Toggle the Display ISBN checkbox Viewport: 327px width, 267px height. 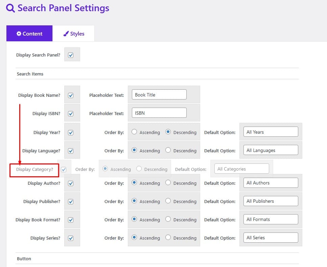pos(71,114)
